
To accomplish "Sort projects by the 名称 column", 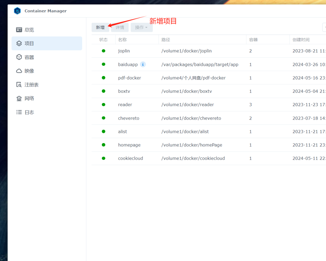I will tap(122, 39).
